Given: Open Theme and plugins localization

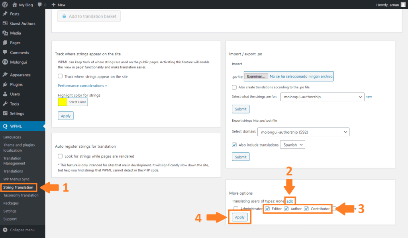Looking at the screenshot, I should (x=19, y=148).
